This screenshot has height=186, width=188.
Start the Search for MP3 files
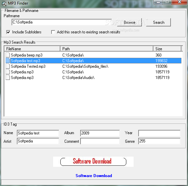159,22
